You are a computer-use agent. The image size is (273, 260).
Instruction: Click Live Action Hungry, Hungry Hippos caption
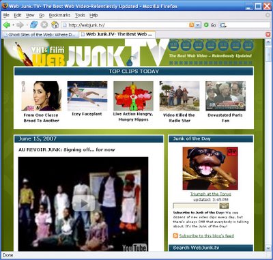coord(133,117)
